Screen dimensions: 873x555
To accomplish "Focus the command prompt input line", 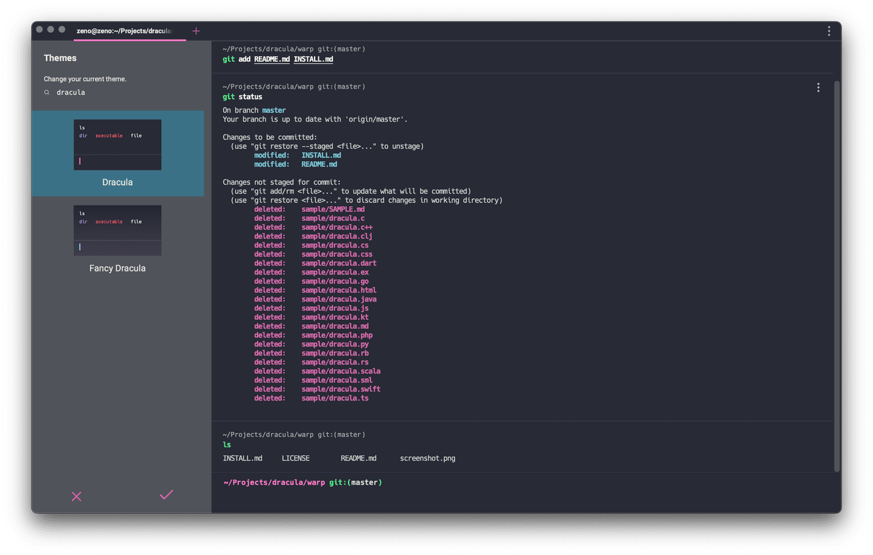I will (x=546, y=483).
